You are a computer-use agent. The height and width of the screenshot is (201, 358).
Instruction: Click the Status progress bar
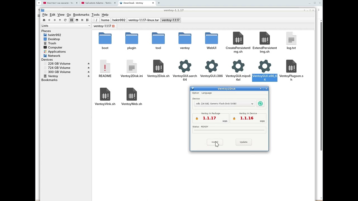[x=229, y=130]
